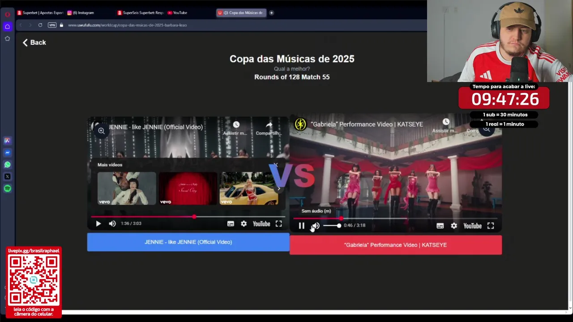Zoom the JENNIE video with magnifier icon
This screenshot has width=573, height=322.
click(x=102, y=131)
